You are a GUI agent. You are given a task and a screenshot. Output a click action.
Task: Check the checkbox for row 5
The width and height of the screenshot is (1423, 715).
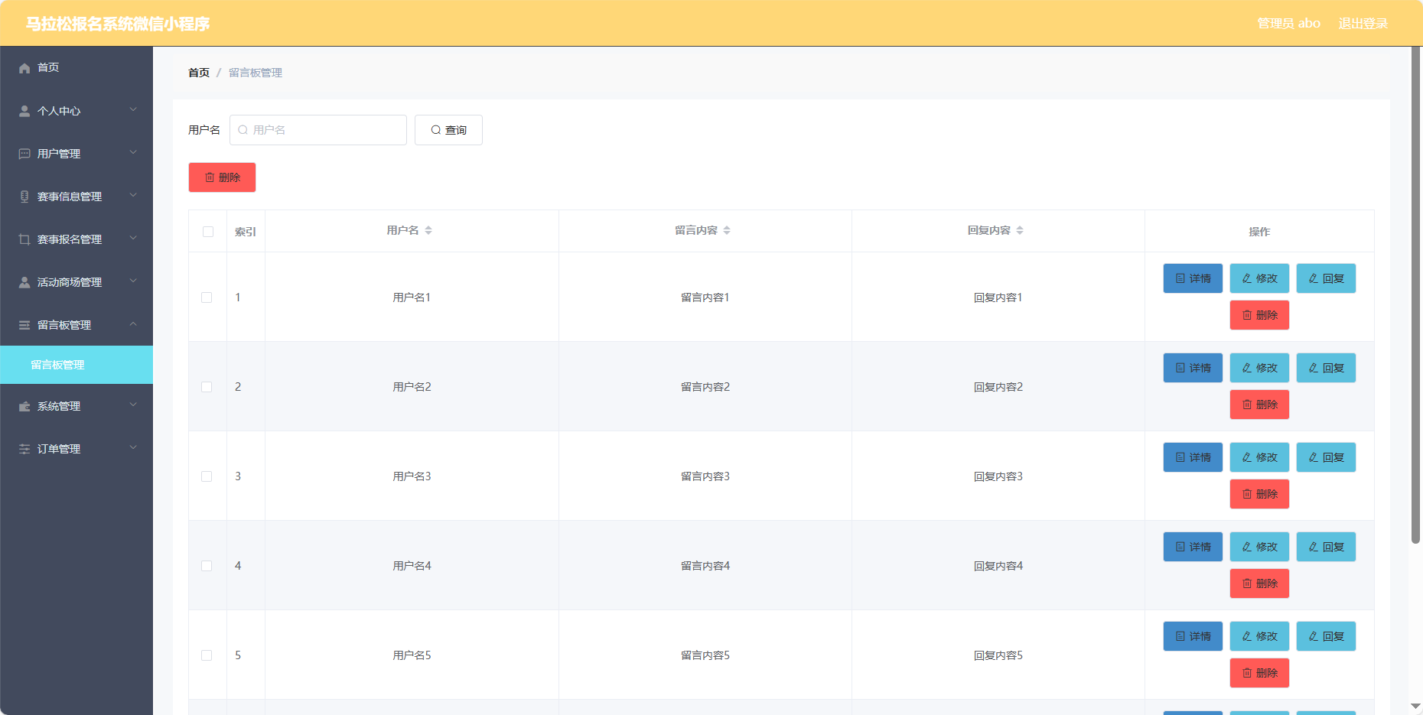click(x=207, y=655)
